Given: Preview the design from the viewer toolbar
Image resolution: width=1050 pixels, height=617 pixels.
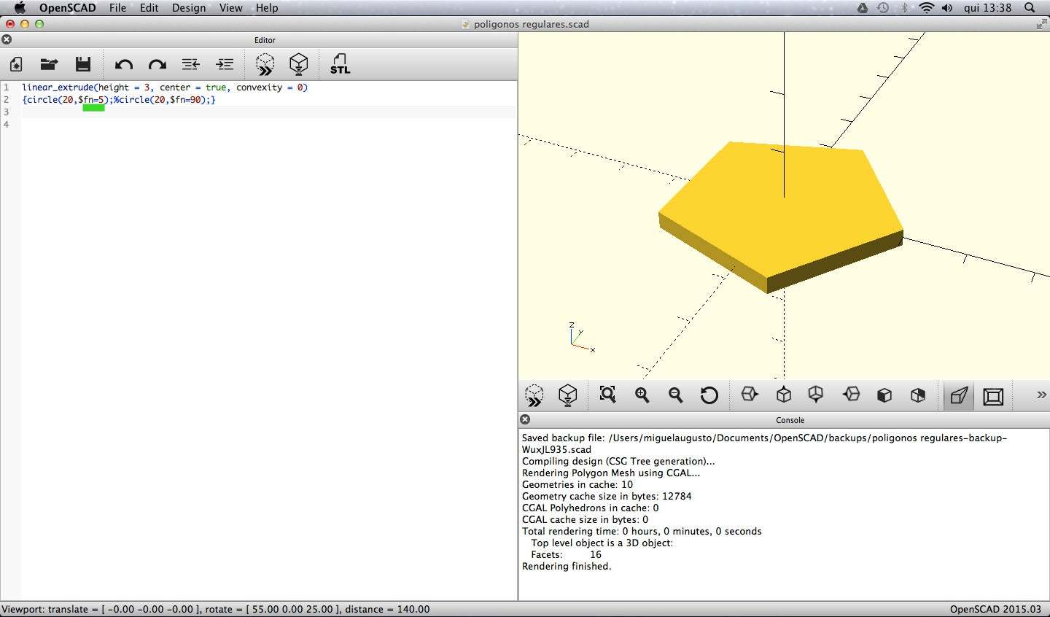Looking at the screenshot, I should pos(534,395).
